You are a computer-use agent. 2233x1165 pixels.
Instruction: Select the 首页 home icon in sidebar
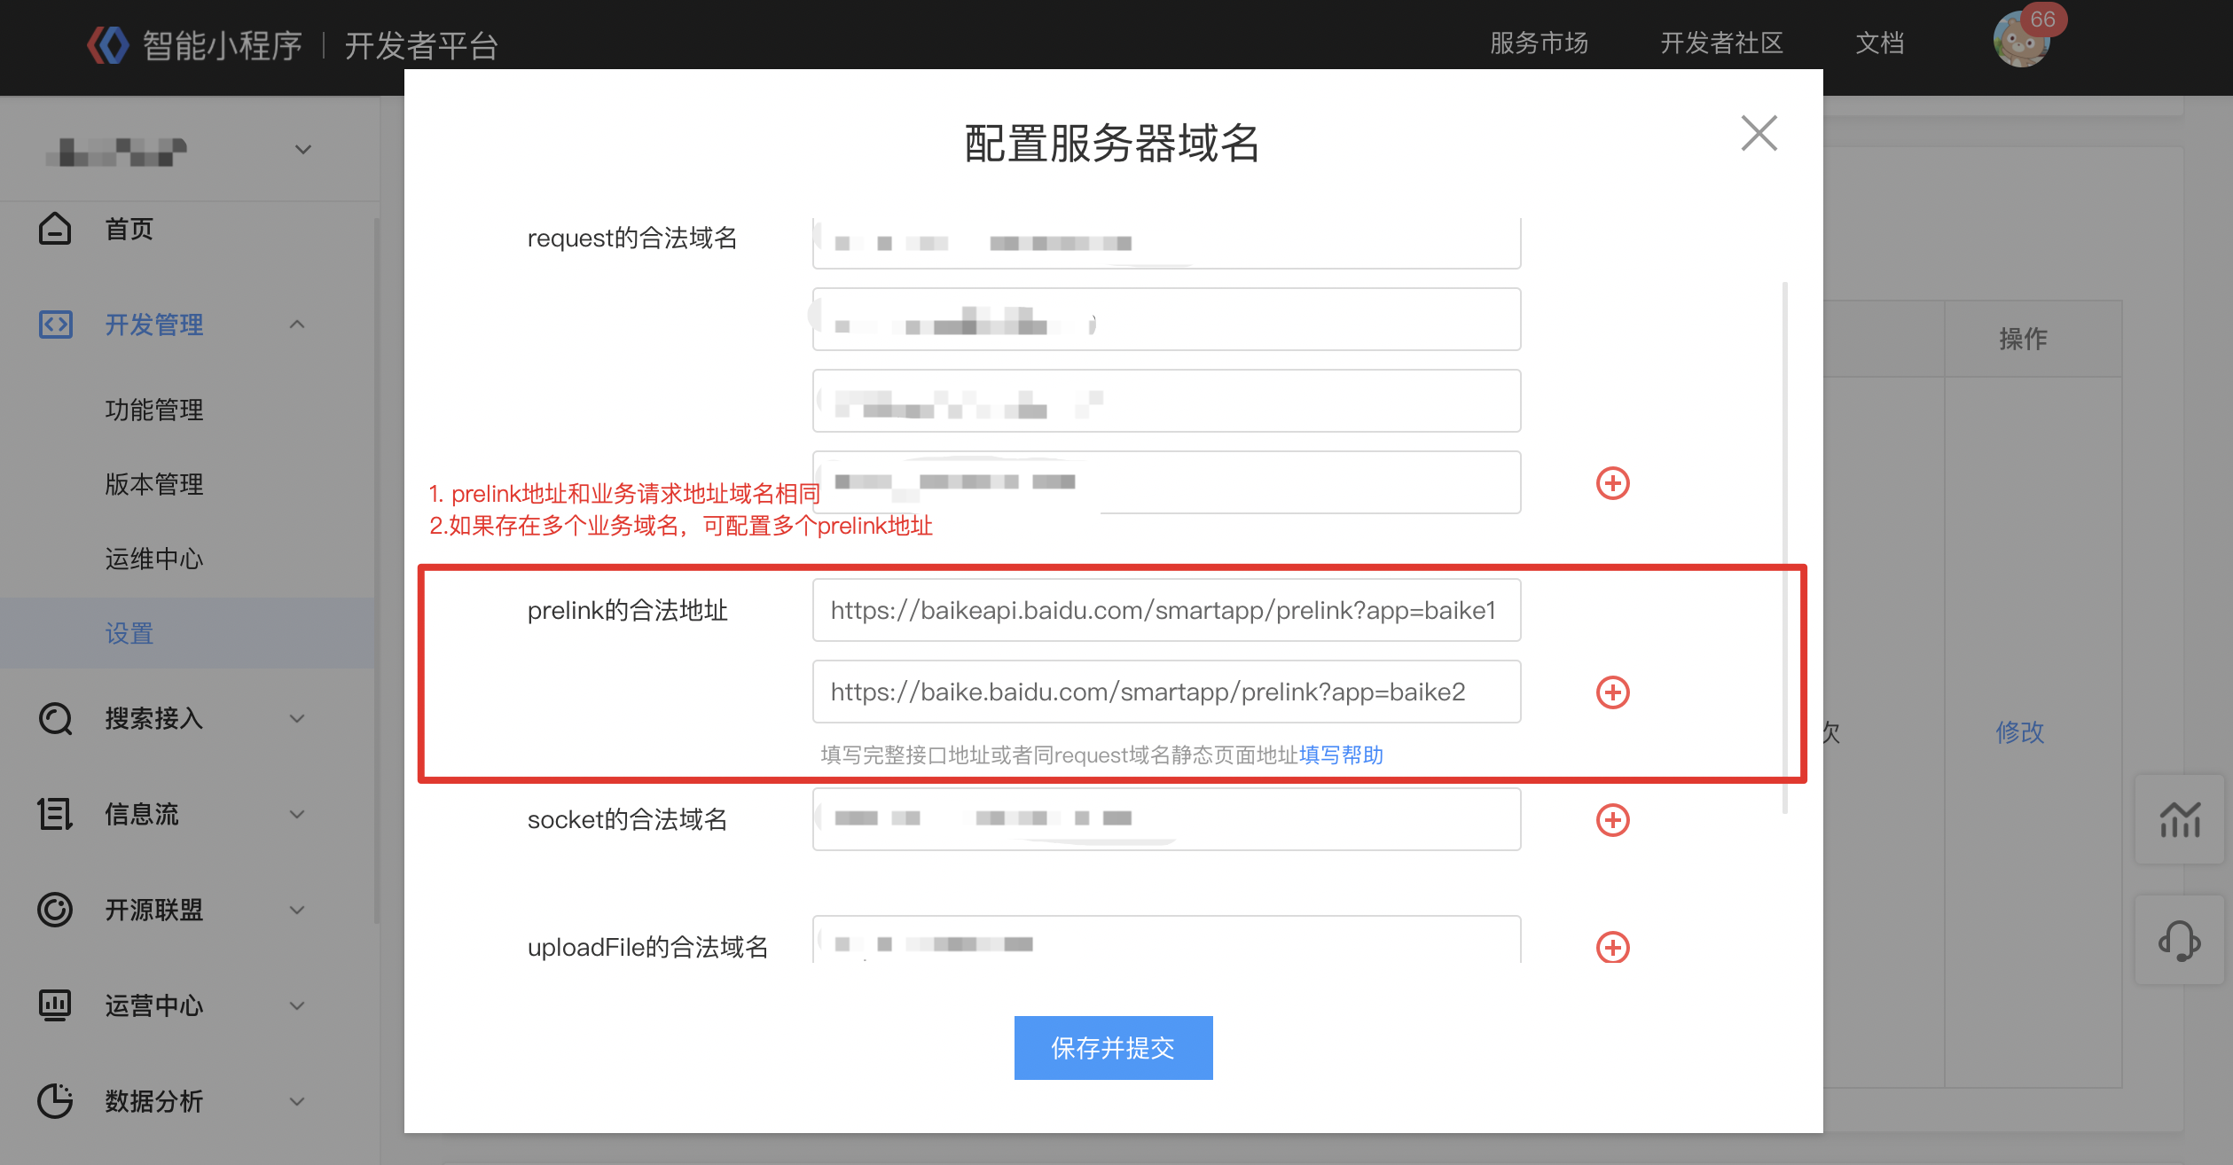(55, 229)
